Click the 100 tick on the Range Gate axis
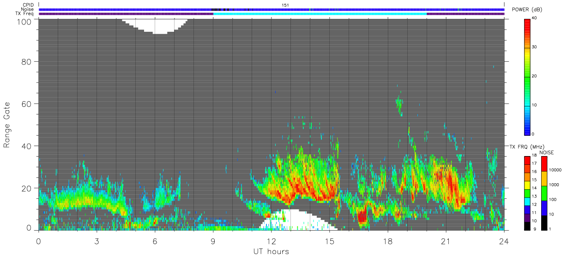 click(24, 21)
